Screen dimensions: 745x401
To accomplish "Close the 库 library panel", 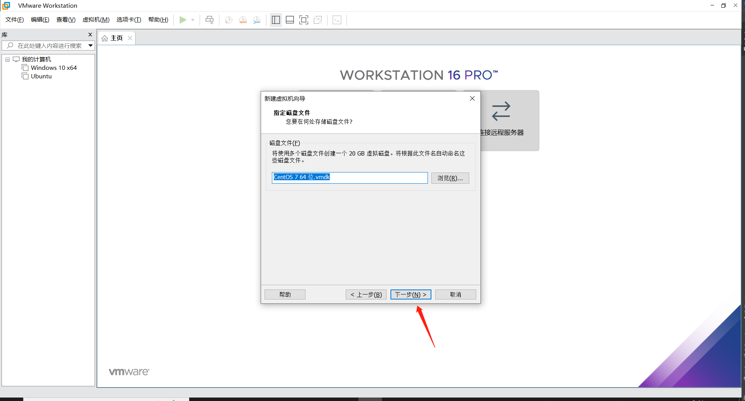I will tap(90, 35).
